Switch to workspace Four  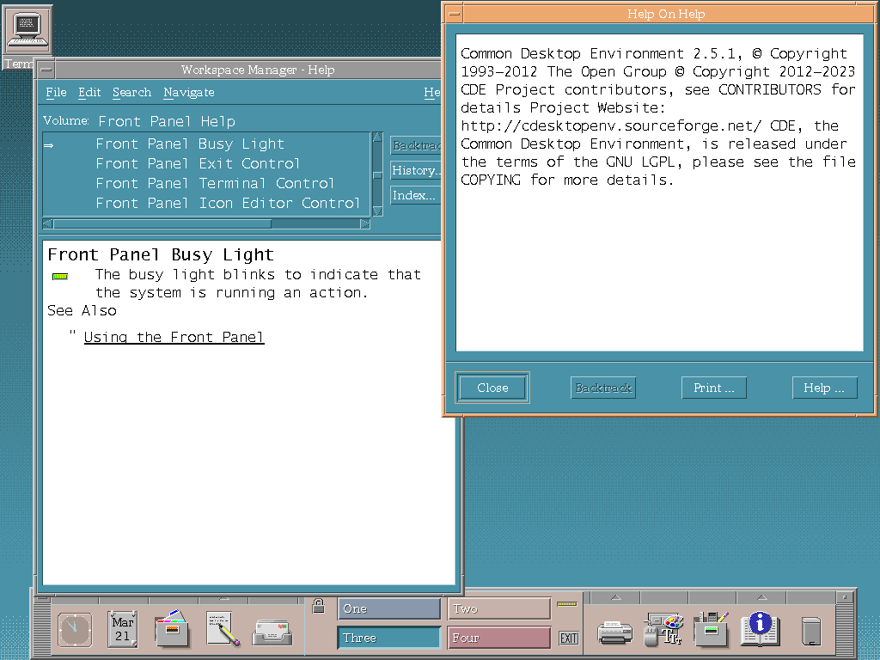(x=499, y=638)
